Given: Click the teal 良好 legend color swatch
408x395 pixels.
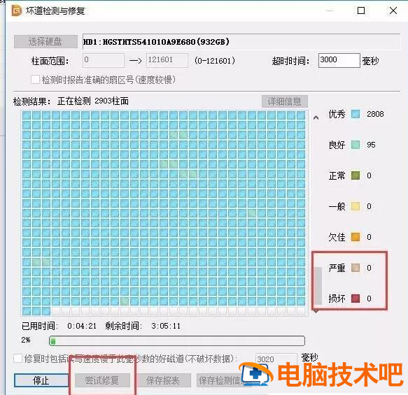Looking at the screenshot, I should [x=356, y=145].
